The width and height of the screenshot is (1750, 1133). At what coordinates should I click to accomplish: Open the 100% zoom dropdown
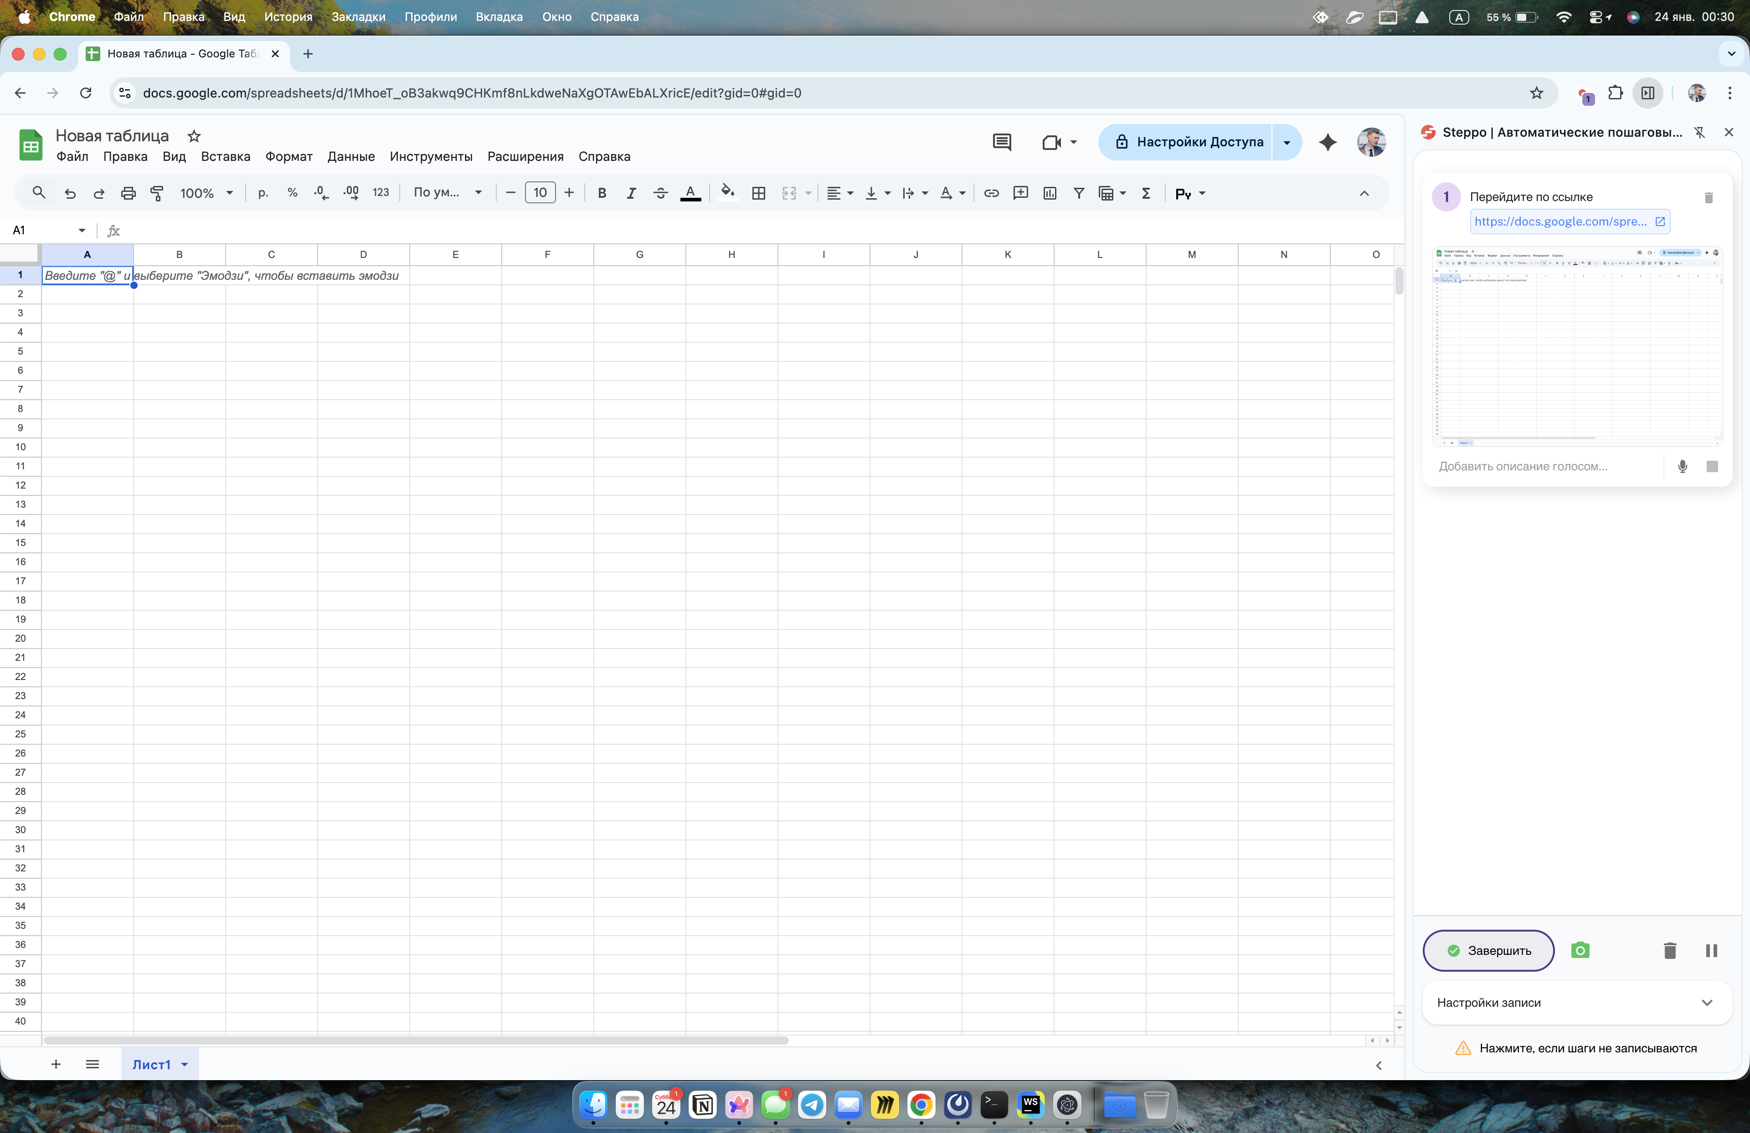206,193
